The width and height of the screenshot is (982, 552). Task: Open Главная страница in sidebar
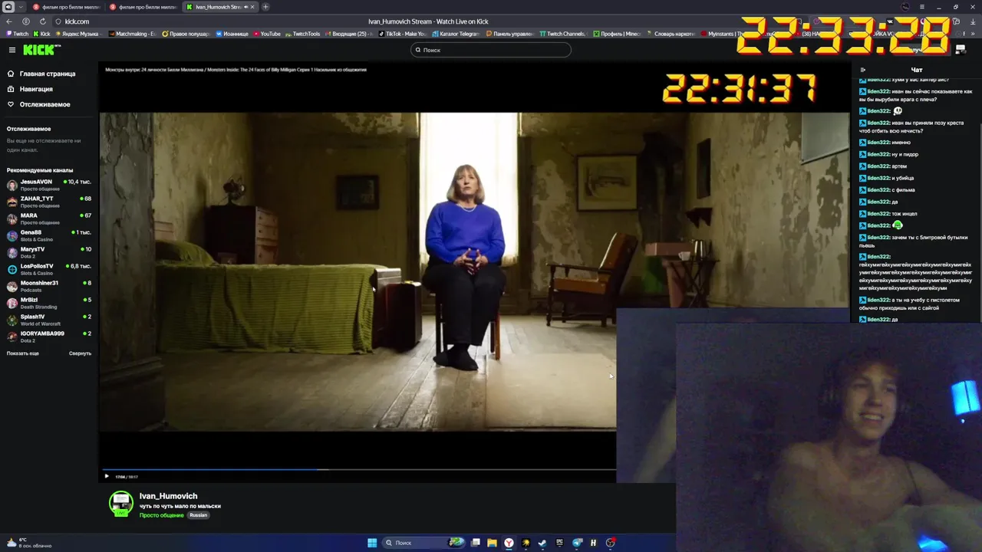[41, 74]
